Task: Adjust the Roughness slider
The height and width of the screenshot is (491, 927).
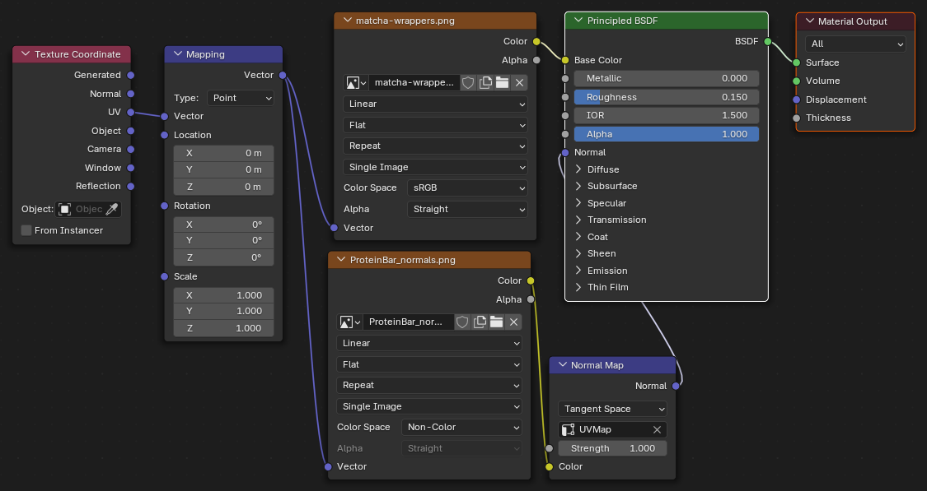Action: tap(667, 97)
